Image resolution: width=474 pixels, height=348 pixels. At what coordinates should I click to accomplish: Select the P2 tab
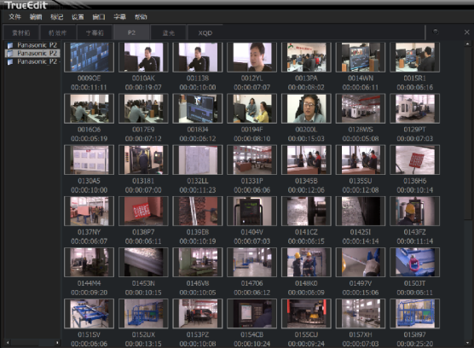tap(131, 32)
